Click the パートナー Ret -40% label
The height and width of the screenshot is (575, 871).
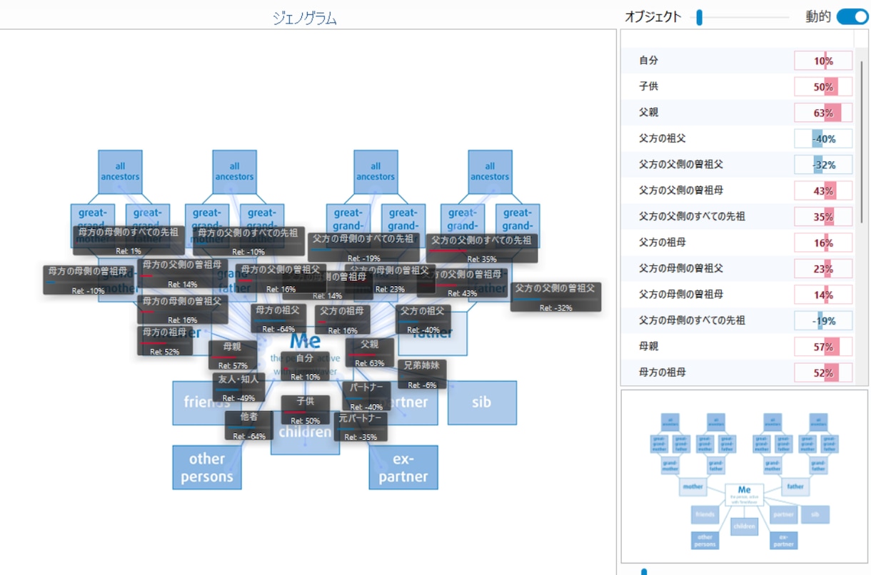[x=367, y=396]
